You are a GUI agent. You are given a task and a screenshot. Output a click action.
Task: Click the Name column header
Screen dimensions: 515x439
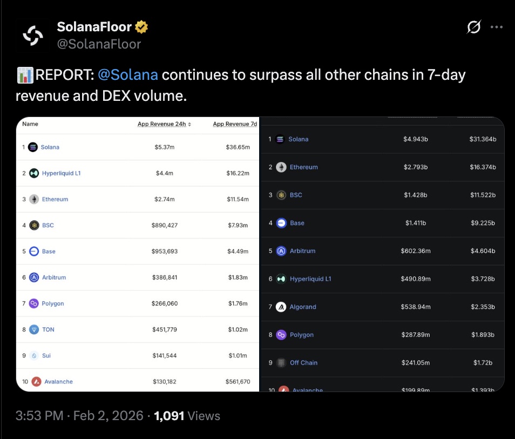pos(30,124)
